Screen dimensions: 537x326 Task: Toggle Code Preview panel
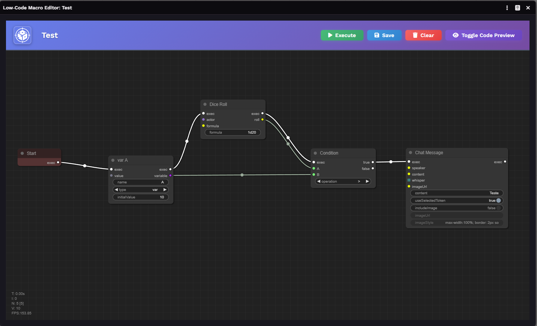pos(484,35)
